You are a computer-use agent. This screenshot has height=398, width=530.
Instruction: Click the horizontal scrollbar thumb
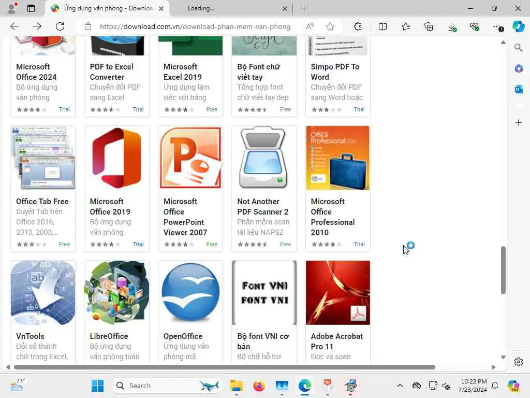[225, 367]
